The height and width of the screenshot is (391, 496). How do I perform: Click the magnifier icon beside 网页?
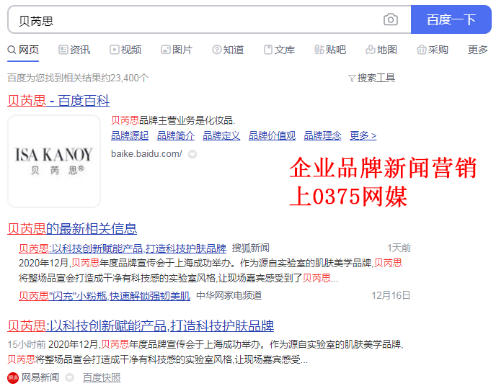point(12,50)
